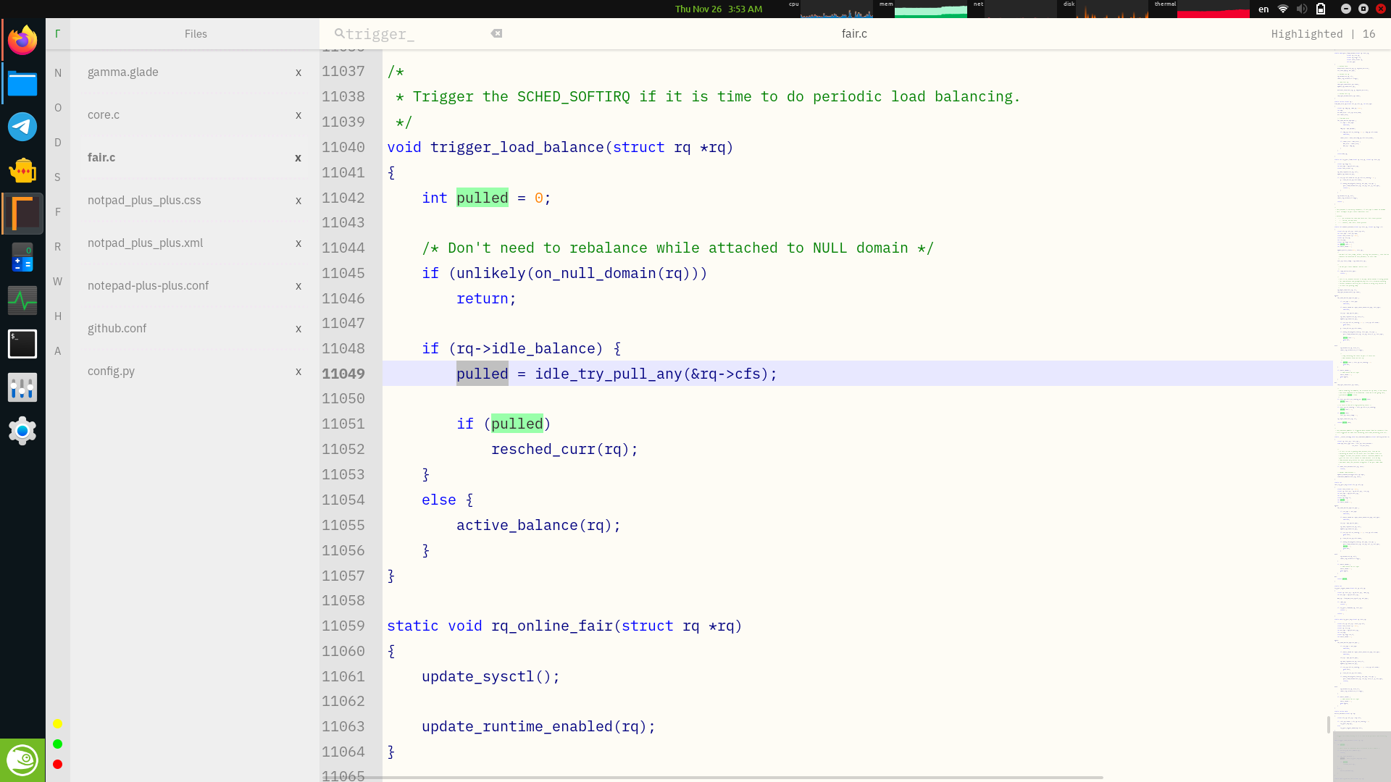
Task: Close the core.c file
Action: coord(298,115)
